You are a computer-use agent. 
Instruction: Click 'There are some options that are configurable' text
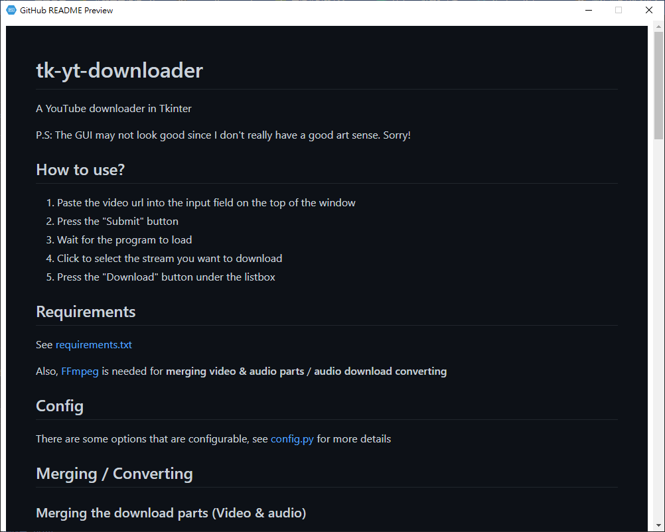tap(141, 438)
